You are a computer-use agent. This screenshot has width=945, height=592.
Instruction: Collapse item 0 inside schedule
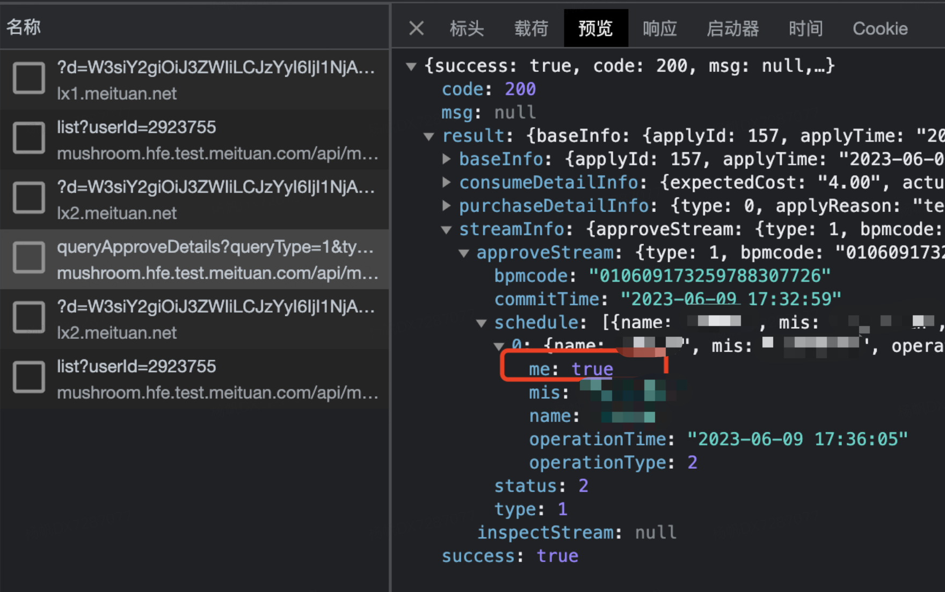coord(499,346)
